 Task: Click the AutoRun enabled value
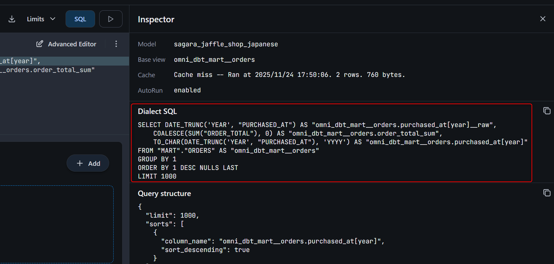187,90
